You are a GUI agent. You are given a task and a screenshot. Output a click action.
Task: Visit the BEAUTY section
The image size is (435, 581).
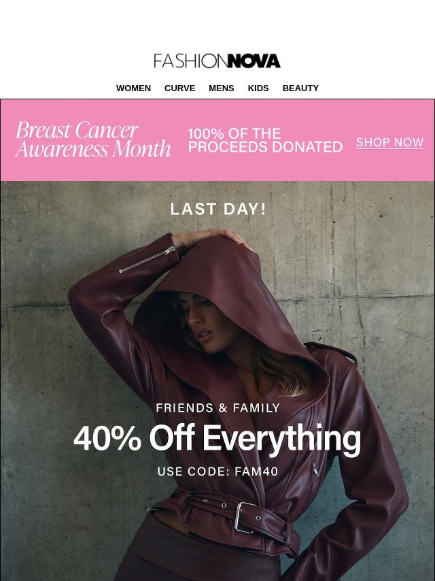(300, 88)
